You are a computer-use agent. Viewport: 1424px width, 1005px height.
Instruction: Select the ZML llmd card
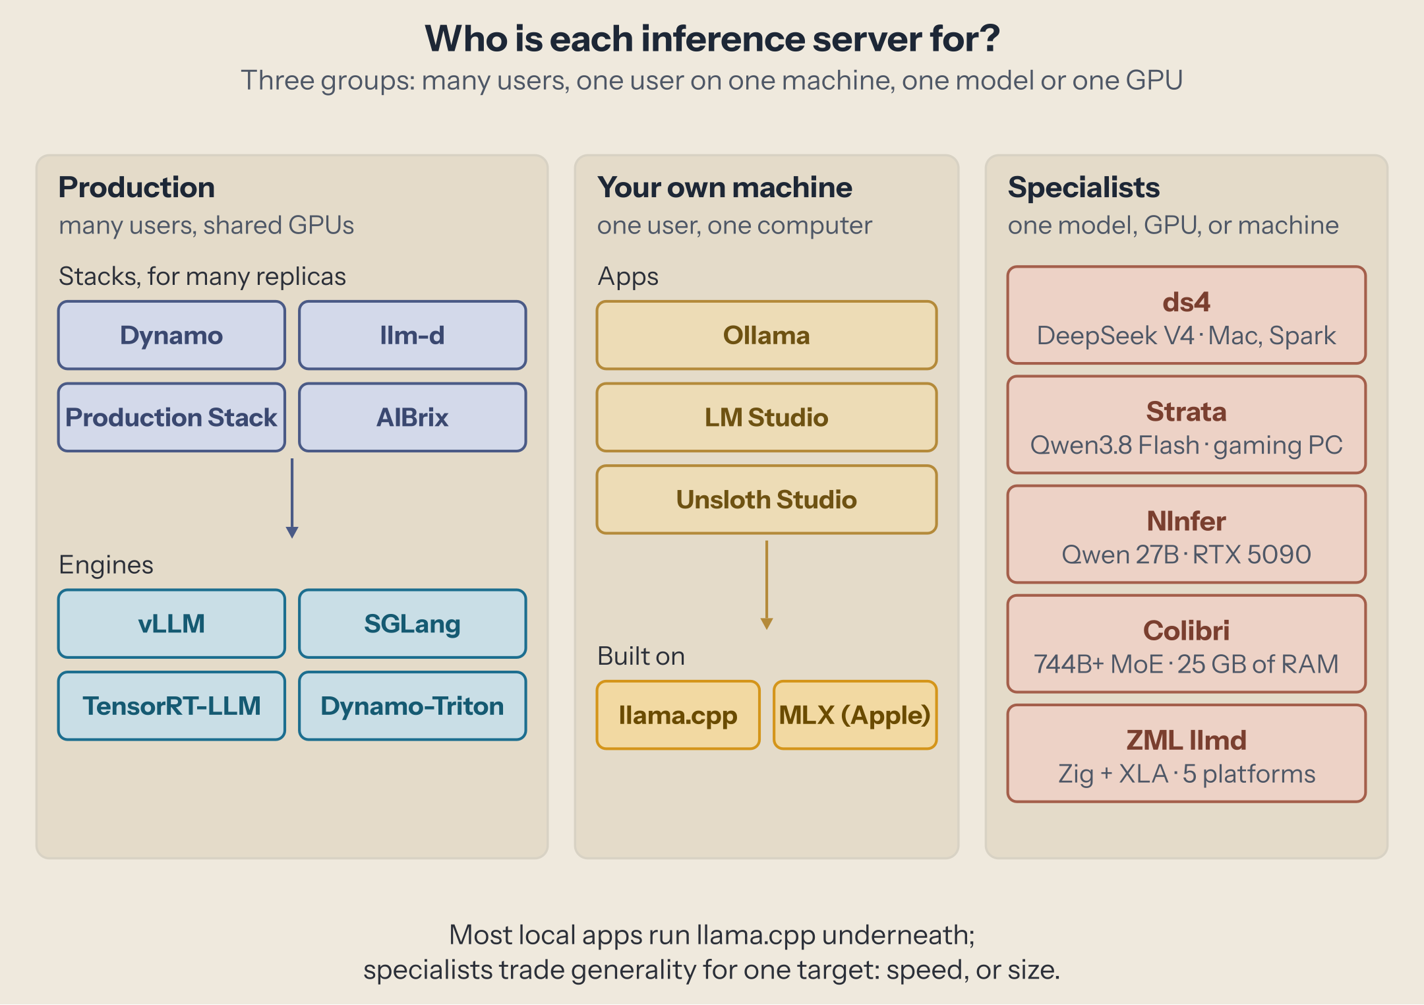(1187, 753)
